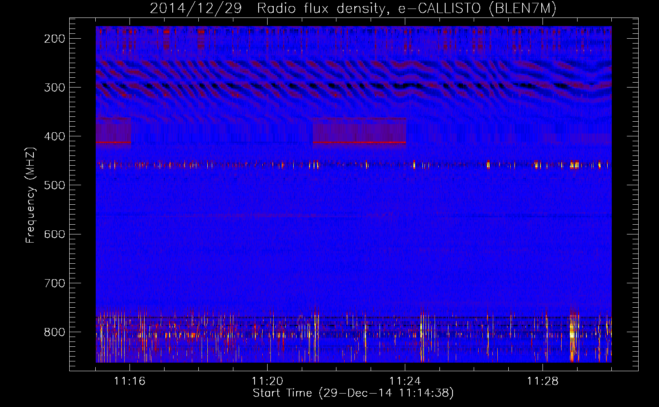Click the 300 frequency tick label
This screenshot has width=659, height=407.
(x=55, y=88)
